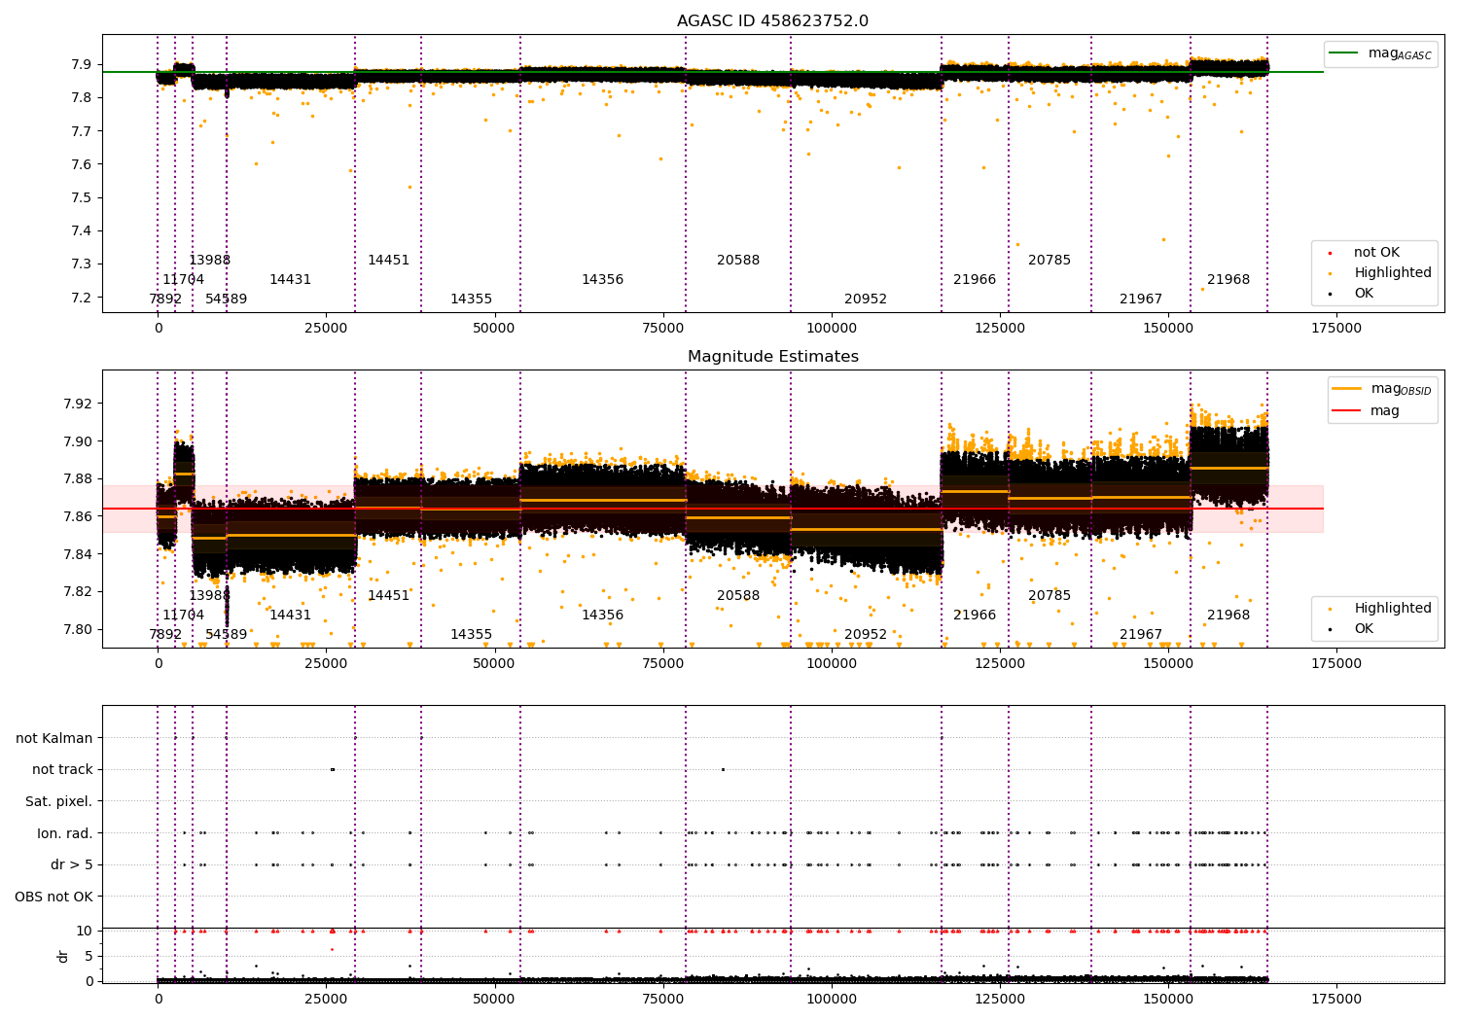Select obsid label 14451 in top panel
Viewport: 1459px width, 1021px height.
pyautogui.click(x=389, y=261)
